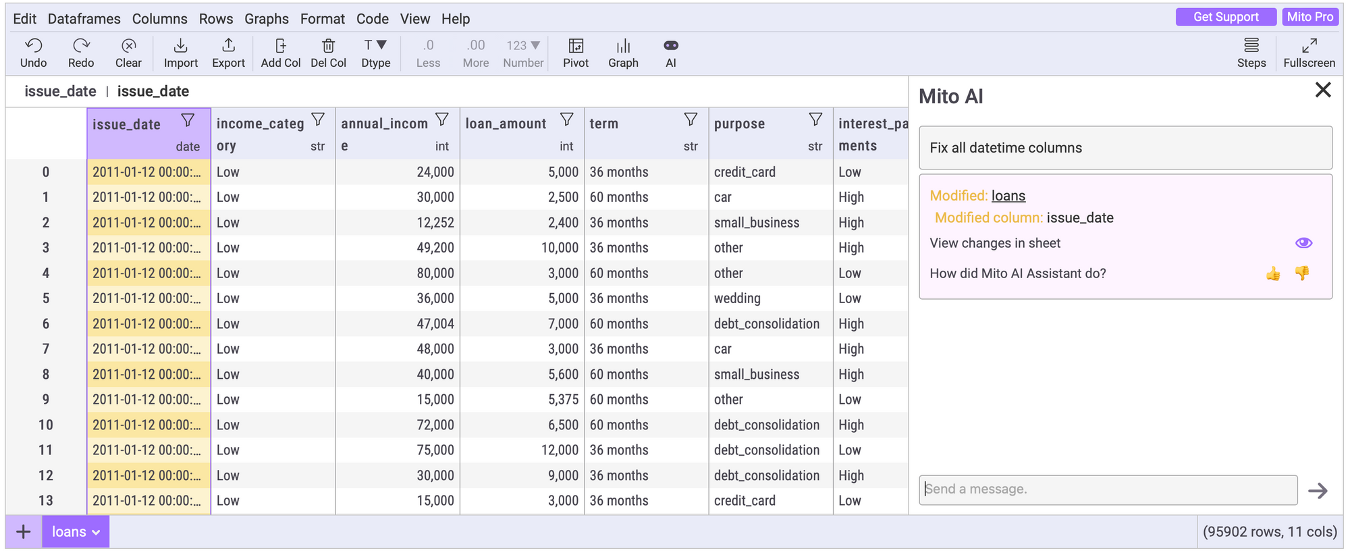This screenshot has height=555, width=1350.
Task: Close the Mito AI panel
Action: click(x=1323, y=90)
